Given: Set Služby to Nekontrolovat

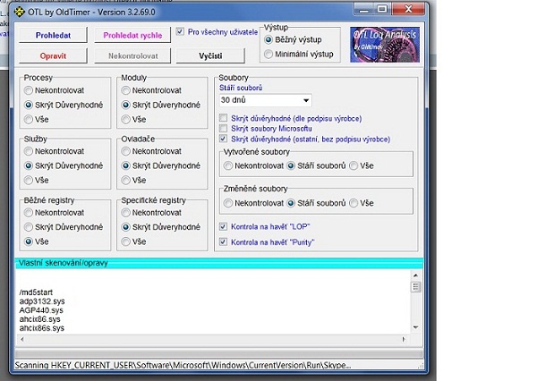Looking at the screenshot, I should coord(29,151).
